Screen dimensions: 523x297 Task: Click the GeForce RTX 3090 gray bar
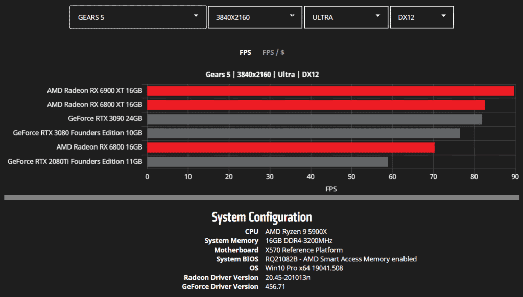click(314, 119)
